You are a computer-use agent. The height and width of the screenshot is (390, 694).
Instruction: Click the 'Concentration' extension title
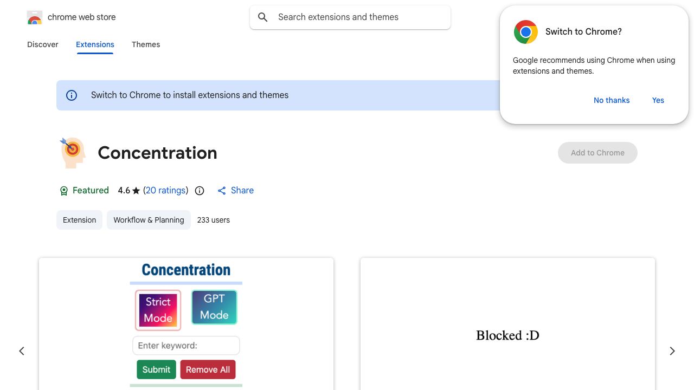pyautogui.click(x=158, y=153)
